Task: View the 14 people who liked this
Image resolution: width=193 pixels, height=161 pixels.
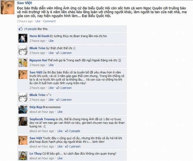Action: coord(30,29)
